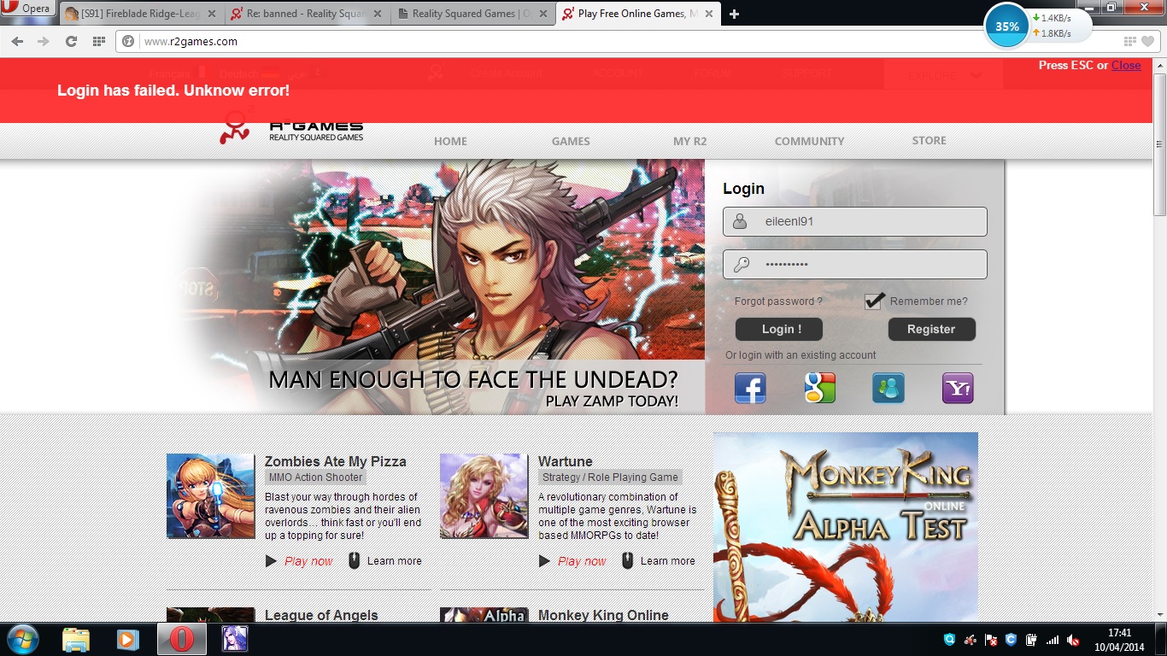Viewport: 1167px width, 656px height.
Task: Click the Forgot password link
Action: tap(778, 302)
